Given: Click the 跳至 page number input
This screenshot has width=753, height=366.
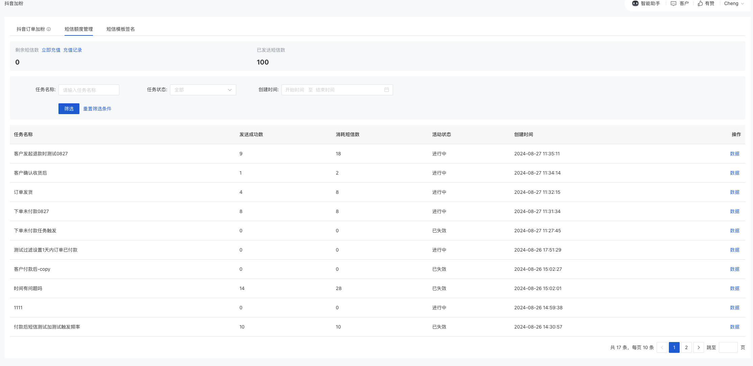Looking at the screenshot, I should [x=728, y=347].
